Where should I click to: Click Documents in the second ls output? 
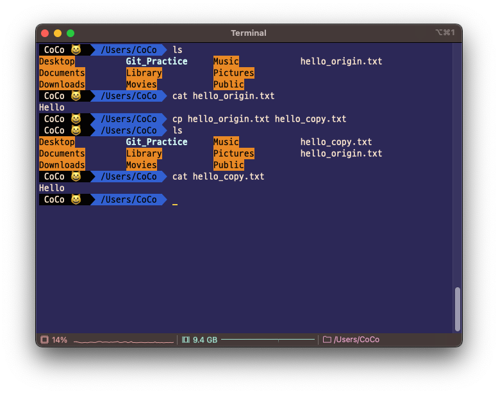click(62, 154)
